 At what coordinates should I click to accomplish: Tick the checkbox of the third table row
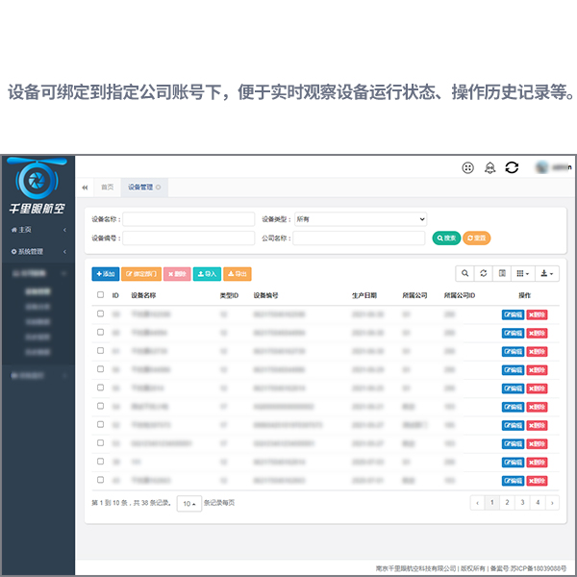100,350
